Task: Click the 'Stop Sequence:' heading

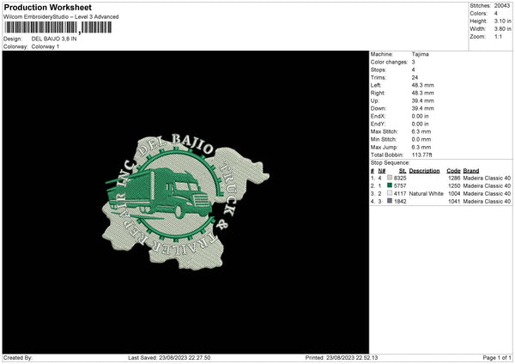Action: (391, 163)
